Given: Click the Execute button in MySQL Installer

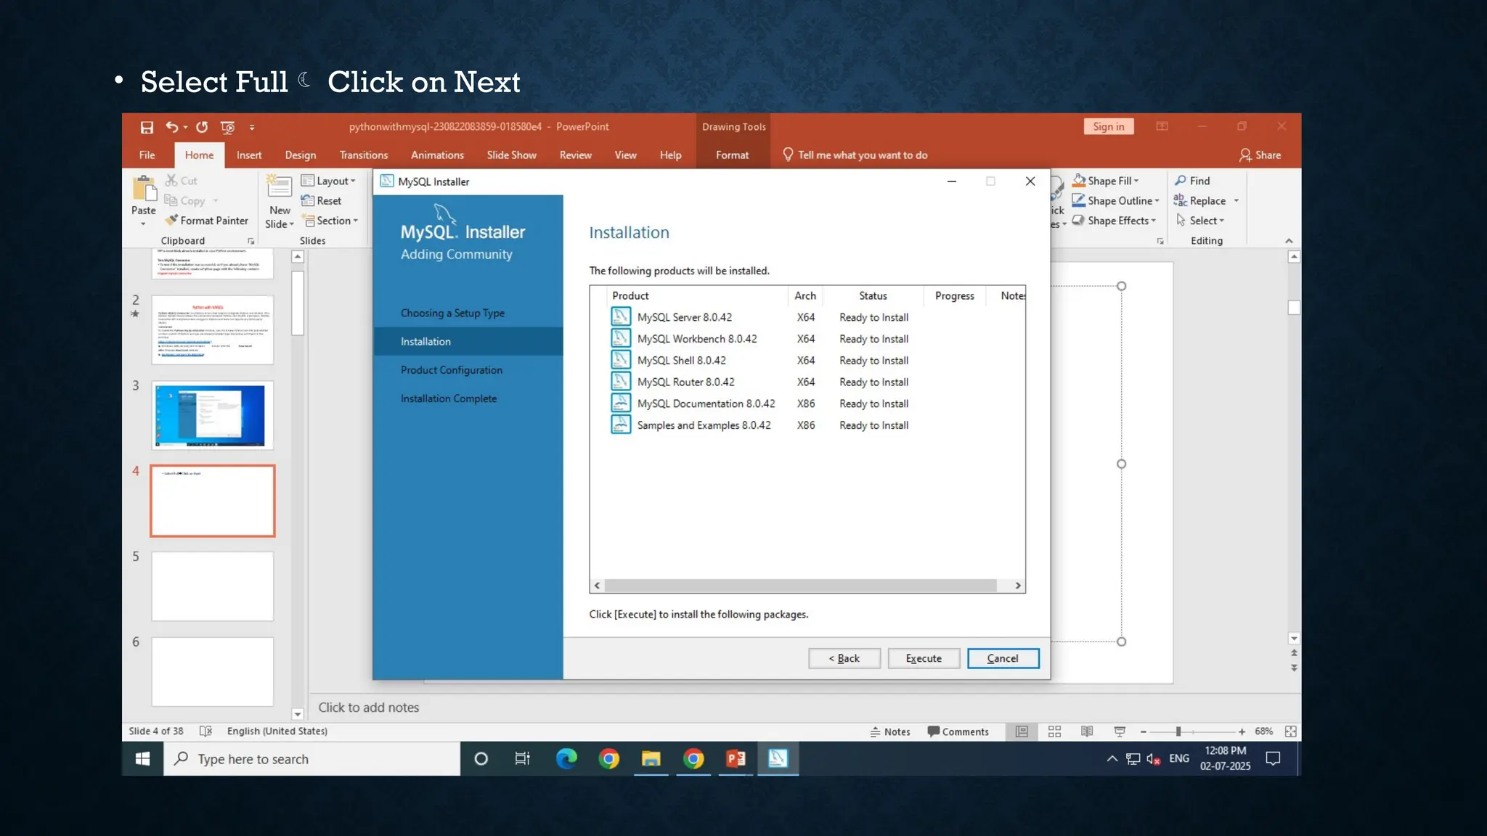Looking at the screenshot, I should [x=924, y=658].
